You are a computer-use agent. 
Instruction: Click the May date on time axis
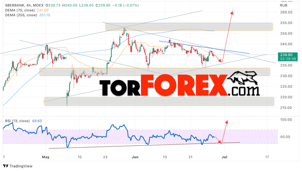pyautogui.click(x=46, y=157)
